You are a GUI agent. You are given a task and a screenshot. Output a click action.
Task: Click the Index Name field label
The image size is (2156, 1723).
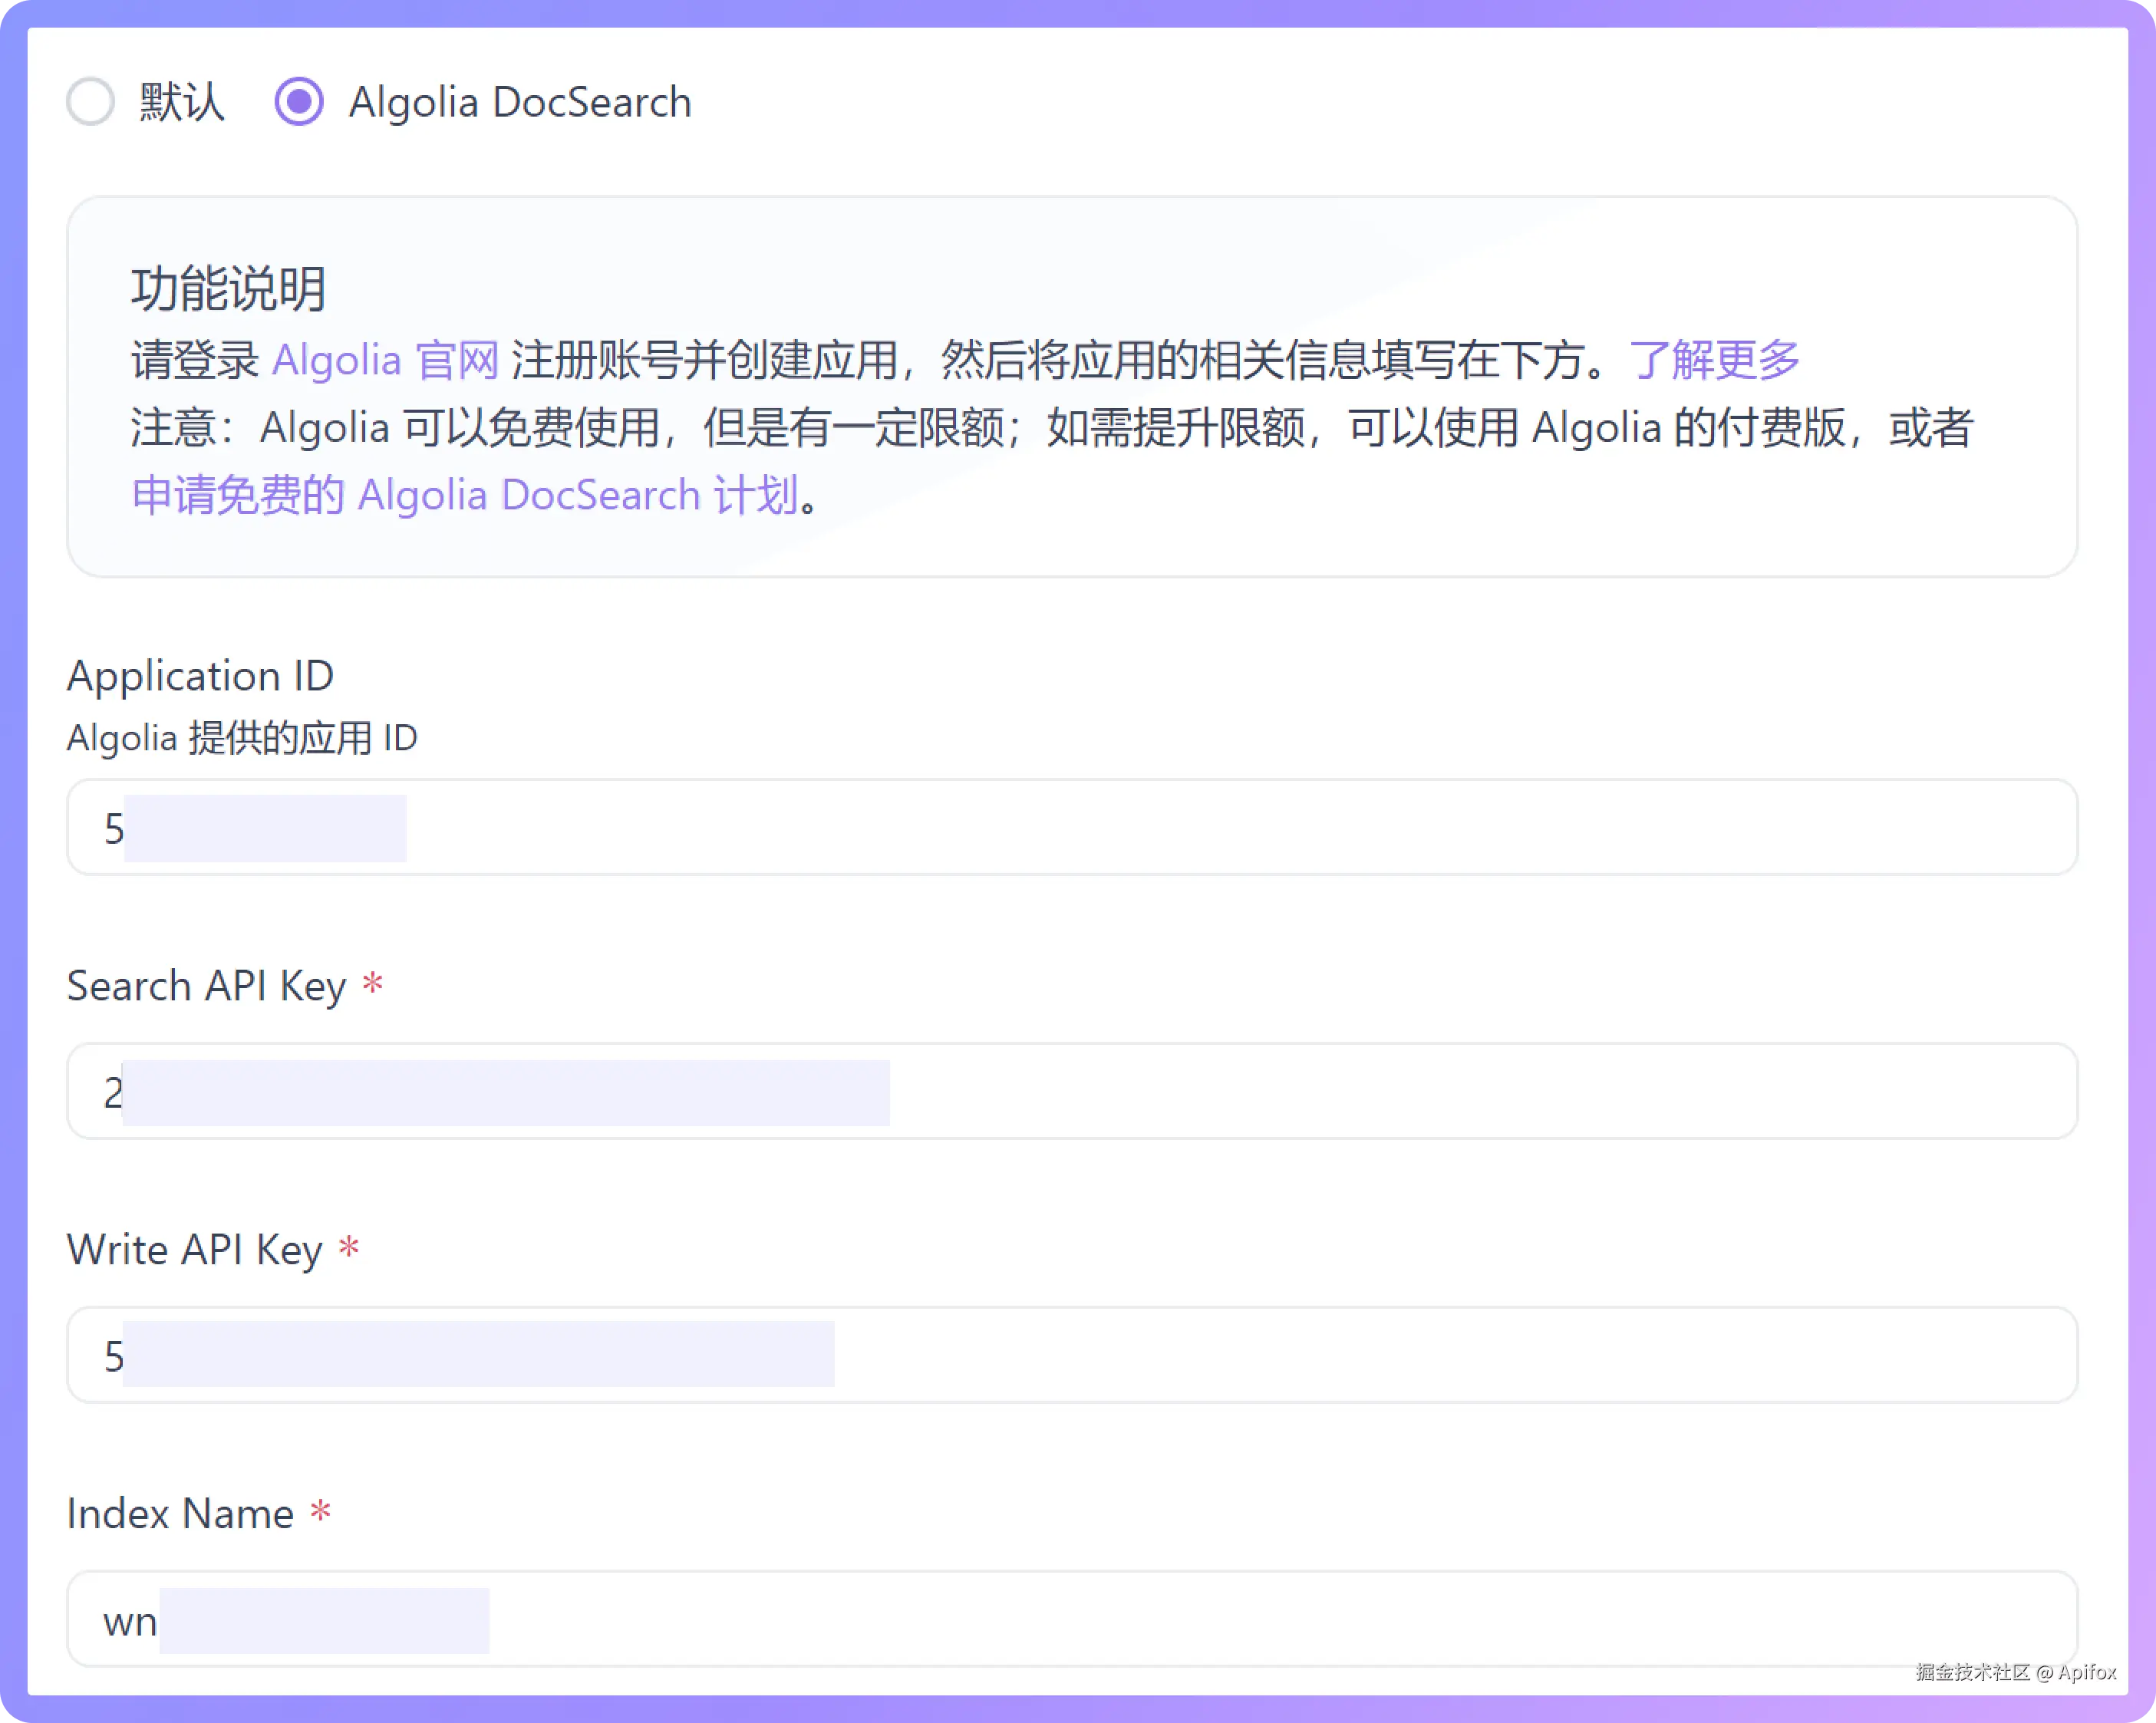[180, 1512]
